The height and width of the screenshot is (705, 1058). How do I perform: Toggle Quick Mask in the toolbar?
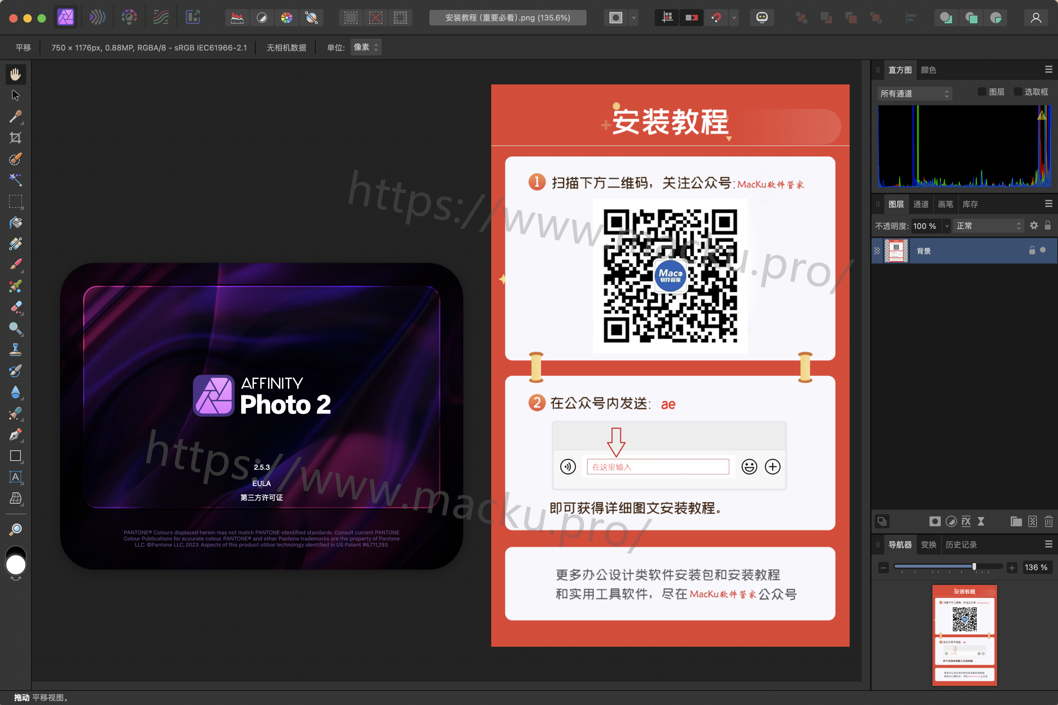click(x=616, y=18)
